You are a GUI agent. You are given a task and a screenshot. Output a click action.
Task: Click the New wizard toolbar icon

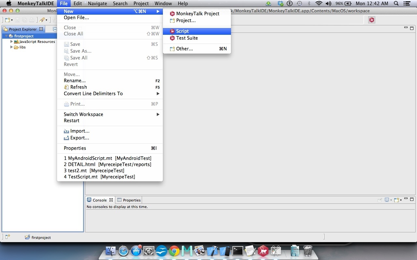point(7,20)
